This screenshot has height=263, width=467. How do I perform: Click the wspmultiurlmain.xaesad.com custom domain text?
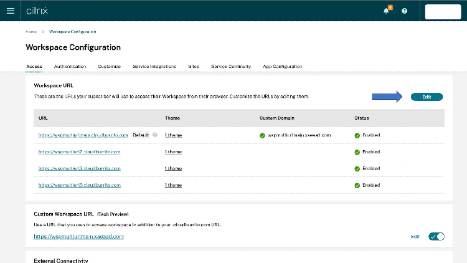(299, 135)
